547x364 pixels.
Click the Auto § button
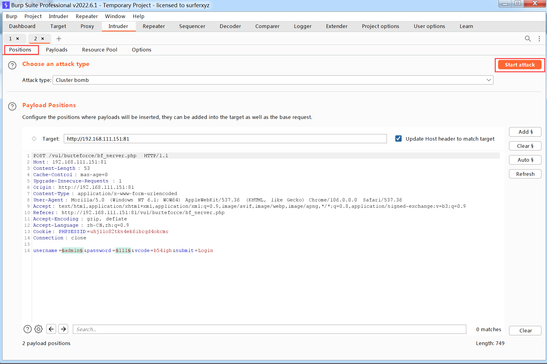point(525,160)
